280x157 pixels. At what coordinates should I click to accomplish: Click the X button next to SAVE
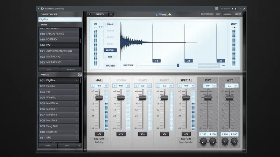tap(79, 145)
